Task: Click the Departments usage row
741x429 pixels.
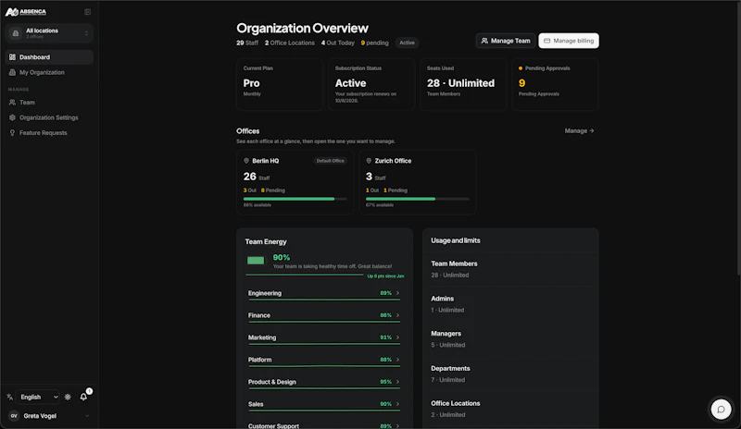Action: coord(510,374)
